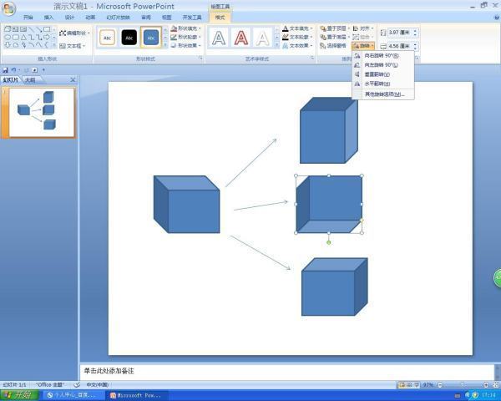Click Bring to Front (置于顶层) button
The width and height of the screenshot is (501, 401).
[x=335, y=28]
